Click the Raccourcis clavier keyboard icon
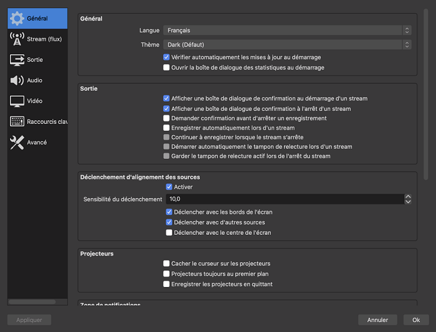Image resolution: width=436 pixels, height=332 pixels. (x=17, y=121)
